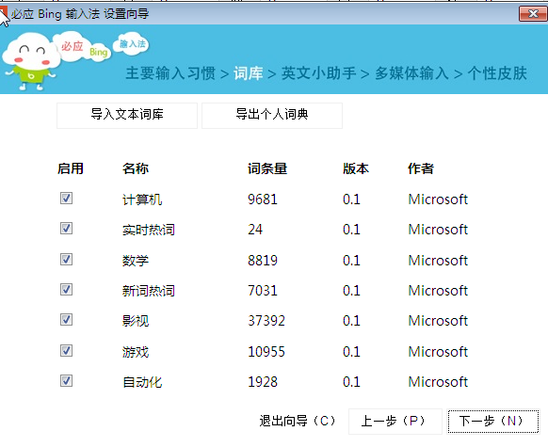
Task: Click 导入文本词库 button
Action: [x=127, y=115]
